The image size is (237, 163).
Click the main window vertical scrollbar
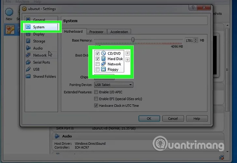click(x=227, y=70)
